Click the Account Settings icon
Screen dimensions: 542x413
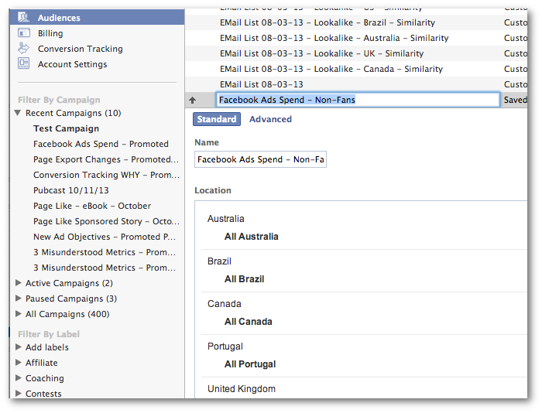pos(23,63)
